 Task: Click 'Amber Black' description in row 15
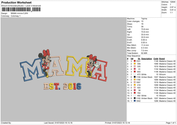point(147,98)
